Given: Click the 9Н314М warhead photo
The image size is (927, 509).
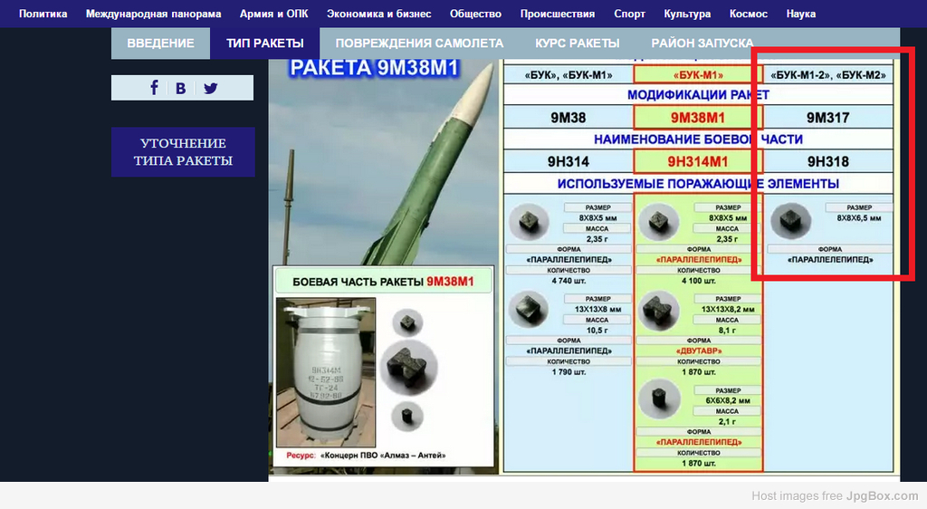Looking at the screenshot, I should click(x=324, y=371).
